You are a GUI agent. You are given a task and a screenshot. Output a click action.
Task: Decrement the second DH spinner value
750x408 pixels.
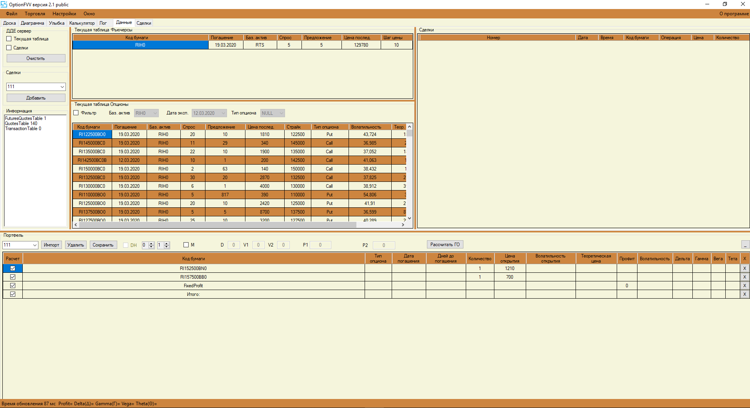click(x=167, y=247)
